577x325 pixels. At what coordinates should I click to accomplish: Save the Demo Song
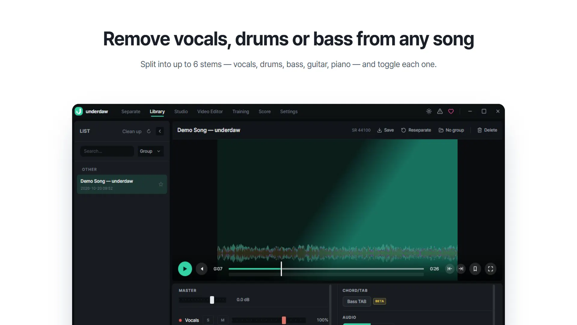coord(386,130)
